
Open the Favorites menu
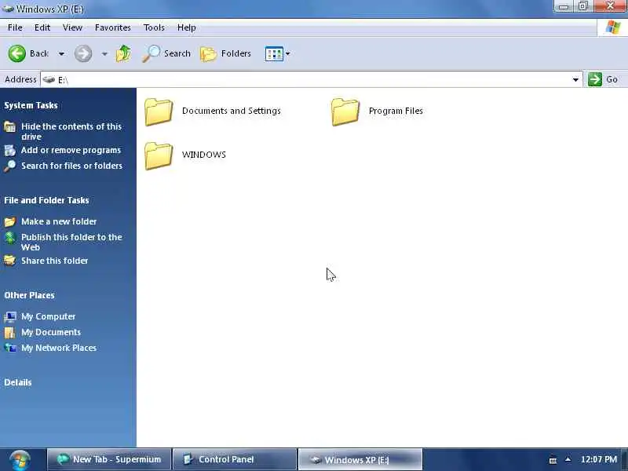pyautogui.click(x=113, y=27)
